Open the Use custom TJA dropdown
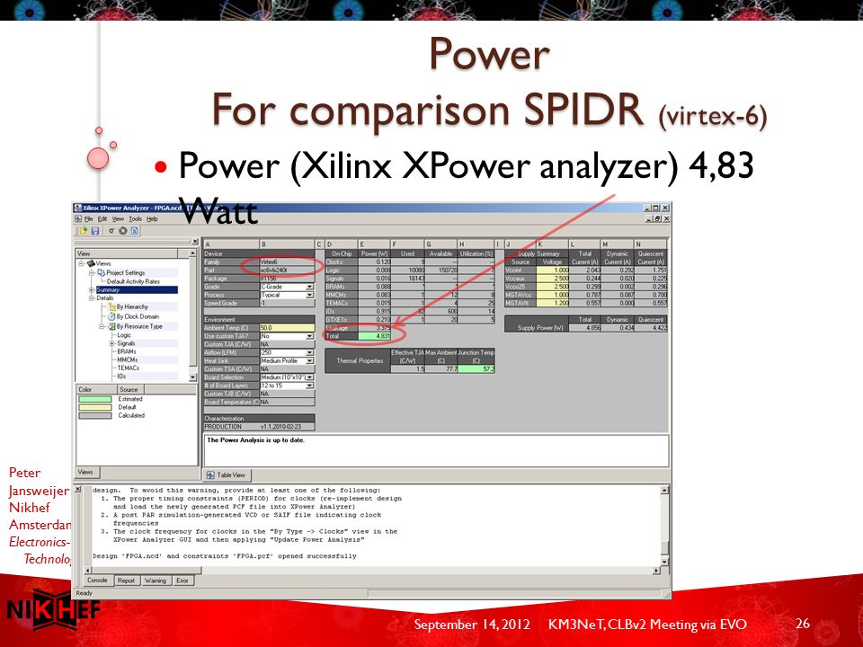Image resolution: width=863 pixels, height=647 pixels. [310, 336]
